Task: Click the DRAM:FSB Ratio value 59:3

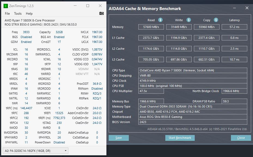Action: (x=234, y=101)
